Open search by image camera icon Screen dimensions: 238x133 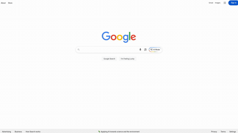click(145, 50)
